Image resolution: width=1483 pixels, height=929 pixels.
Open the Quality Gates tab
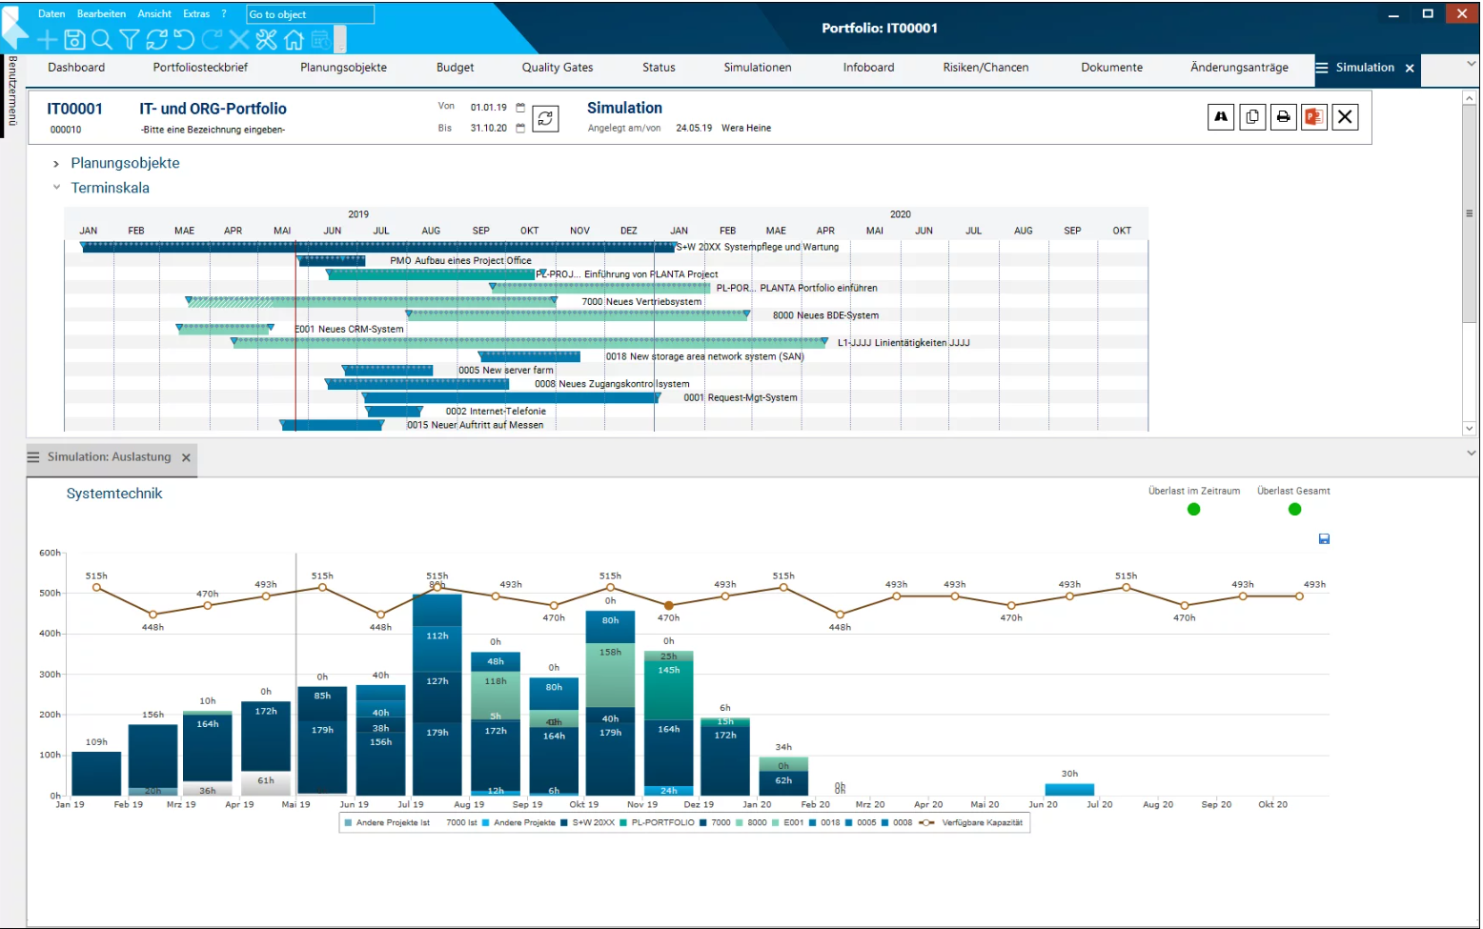[557, 68]
